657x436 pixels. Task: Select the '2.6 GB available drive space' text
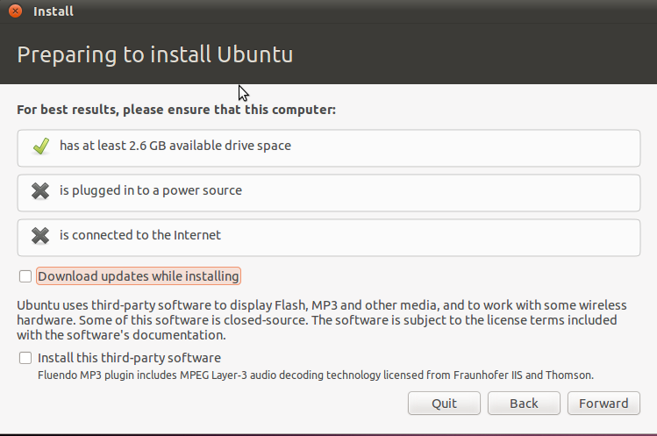210,146
